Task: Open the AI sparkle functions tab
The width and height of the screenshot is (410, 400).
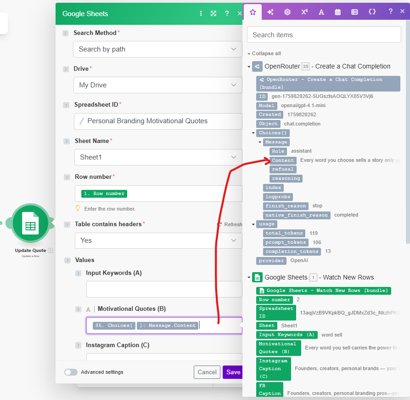Action: pos(270,12)
